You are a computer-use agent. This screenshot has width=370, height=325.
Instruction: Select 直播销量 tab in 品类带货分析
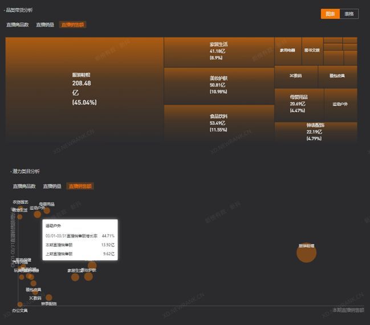(45, 25)
